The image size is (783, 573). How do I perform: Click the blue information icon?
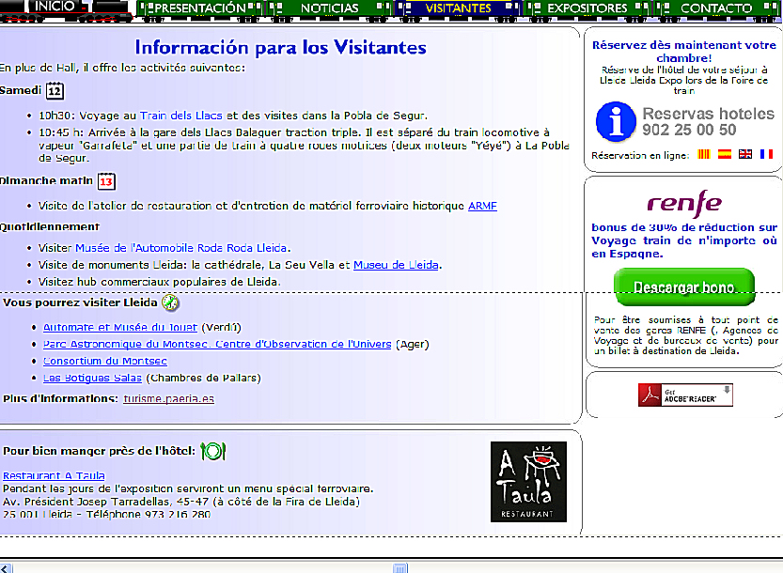pos(616,122)
